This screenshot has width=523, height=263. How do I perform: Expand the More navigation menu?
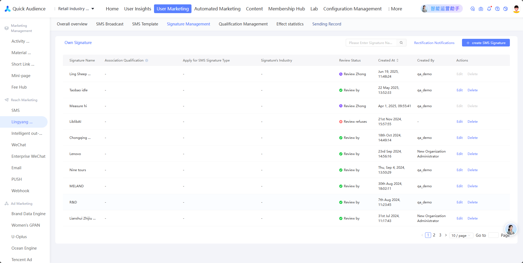(x=395, y=9)
